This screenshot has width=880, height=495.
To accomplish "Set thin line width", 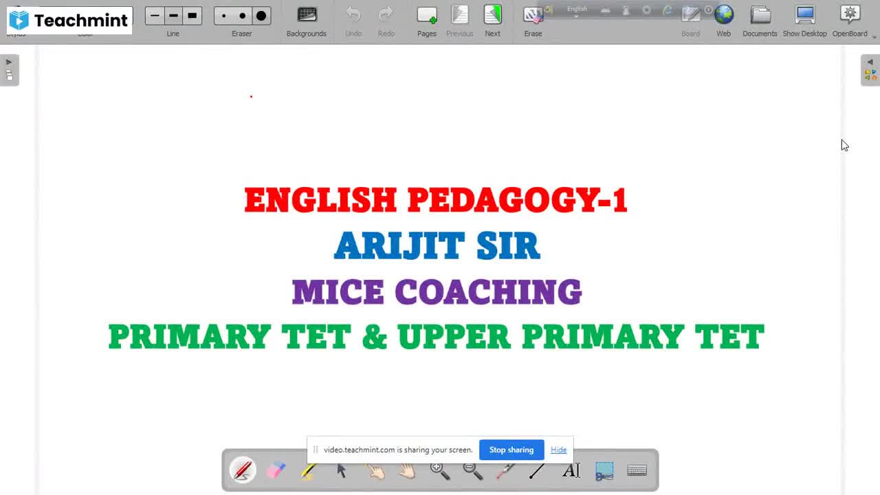I will coord(155,15).
